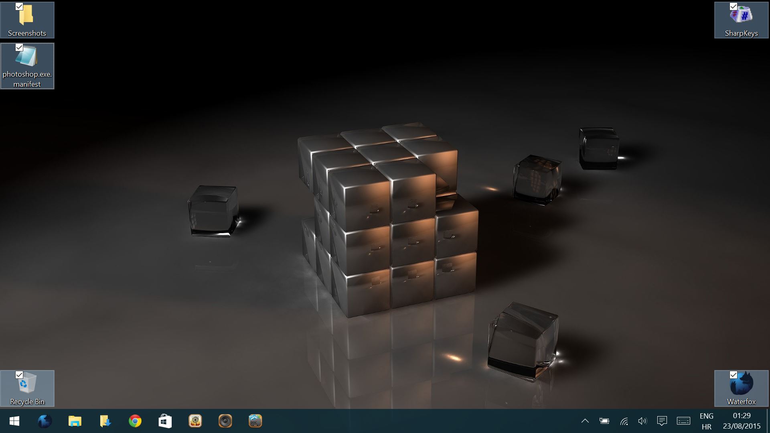Open the volume control tray icon
This screenshot has height=433, width=770.
click(x=642, y=421)
